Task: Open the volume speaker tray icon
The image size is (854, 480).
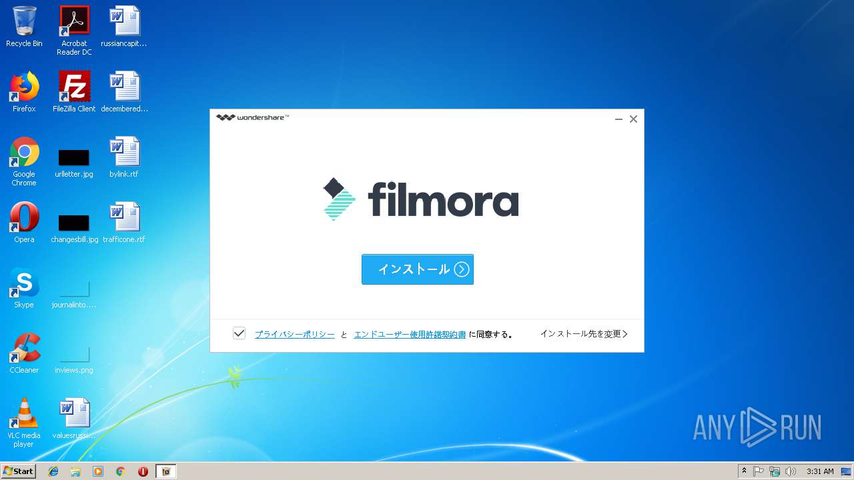Action: [791, 471]
